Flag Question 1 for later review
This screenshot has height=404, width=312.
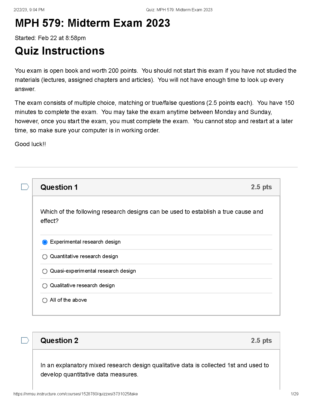pyautogui.click(x=25, y=187)
